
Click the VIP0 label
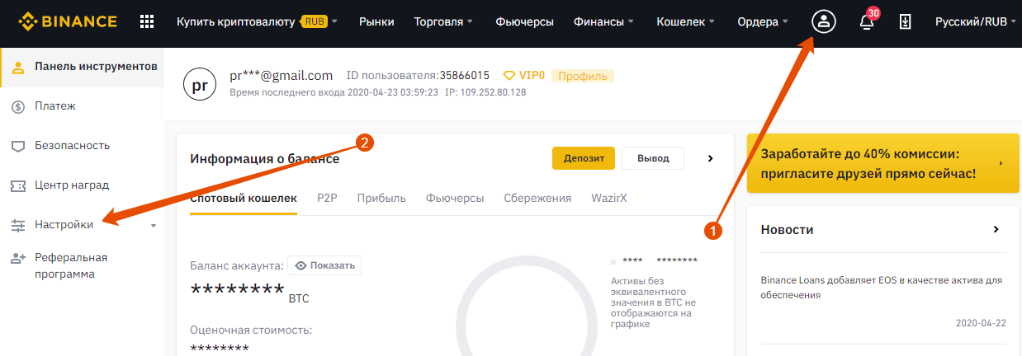[532, 76]
